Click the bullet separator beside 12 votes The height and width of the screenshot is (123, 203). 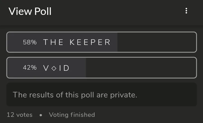point(41,115)
